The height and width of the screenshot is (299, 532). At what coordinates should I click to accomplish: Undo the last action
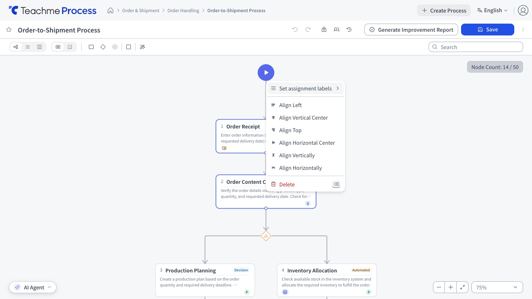[x=295, y=30]
